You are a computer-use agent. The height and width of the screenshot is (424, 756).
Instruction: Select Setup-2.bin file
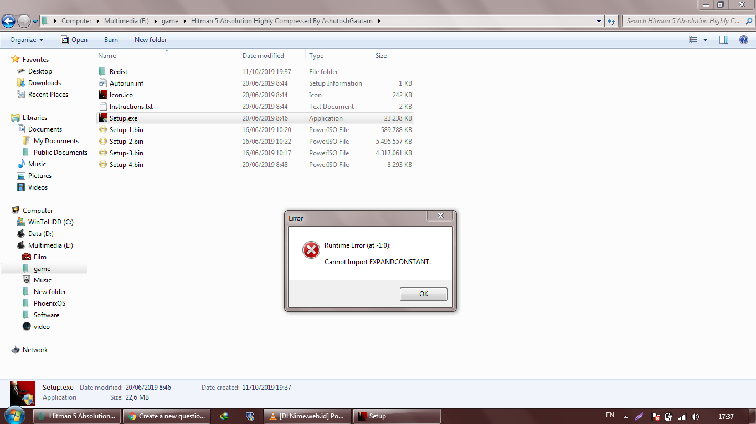pyautogui.click(x=255, y=142)
